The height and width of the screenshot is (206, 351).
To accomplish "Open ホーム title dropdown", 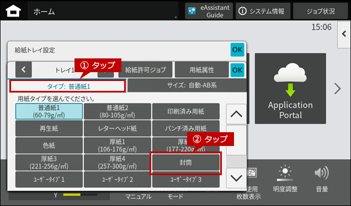I will click(x=103, y=11).
